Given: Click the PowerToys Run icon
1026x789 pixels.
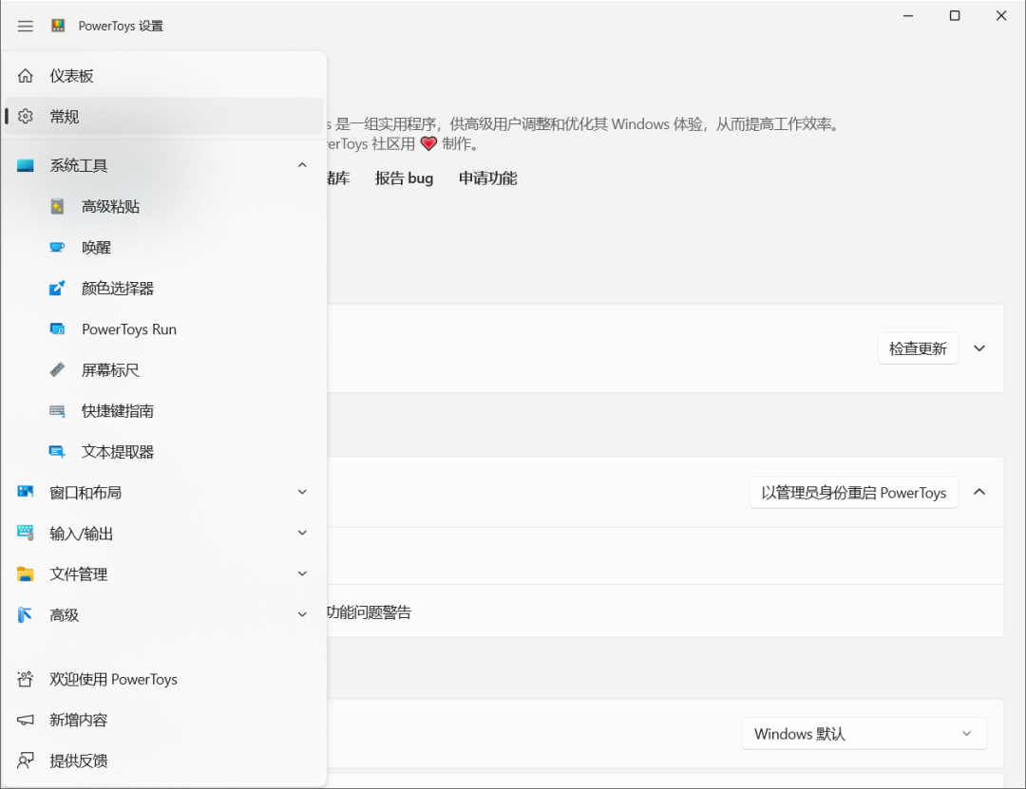Looking at the screenshot, I should coord(58,329).
